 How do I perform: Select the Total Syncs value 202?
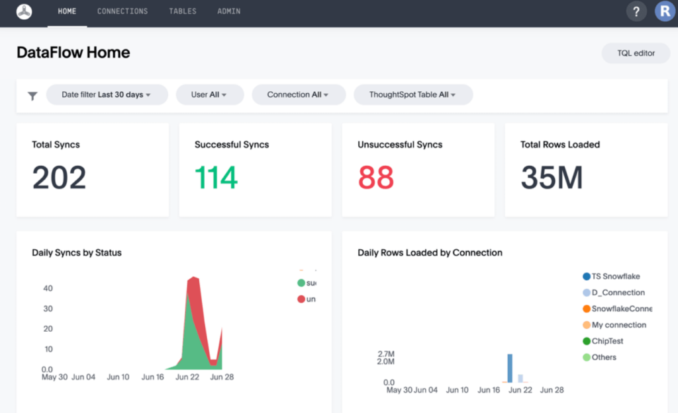[59, 177]
